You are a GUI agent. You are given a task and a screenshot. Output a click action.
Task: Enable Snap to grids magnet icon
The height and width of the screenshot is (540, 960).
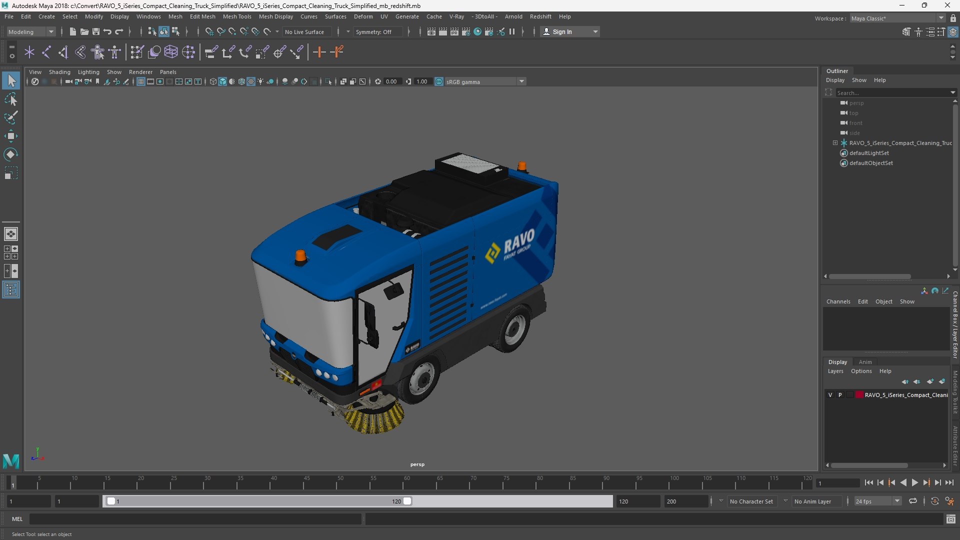point(209,31)
